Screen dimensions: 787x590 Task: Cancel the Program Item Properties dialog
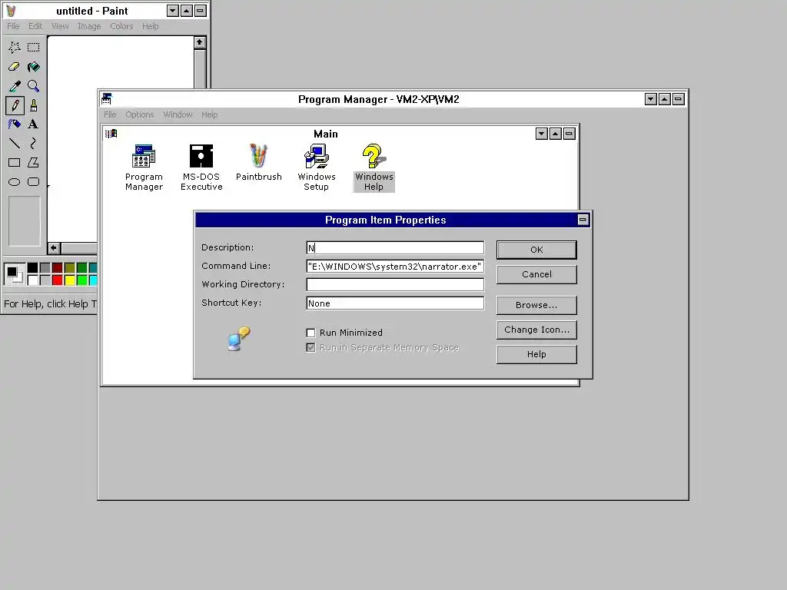point(536,274)
